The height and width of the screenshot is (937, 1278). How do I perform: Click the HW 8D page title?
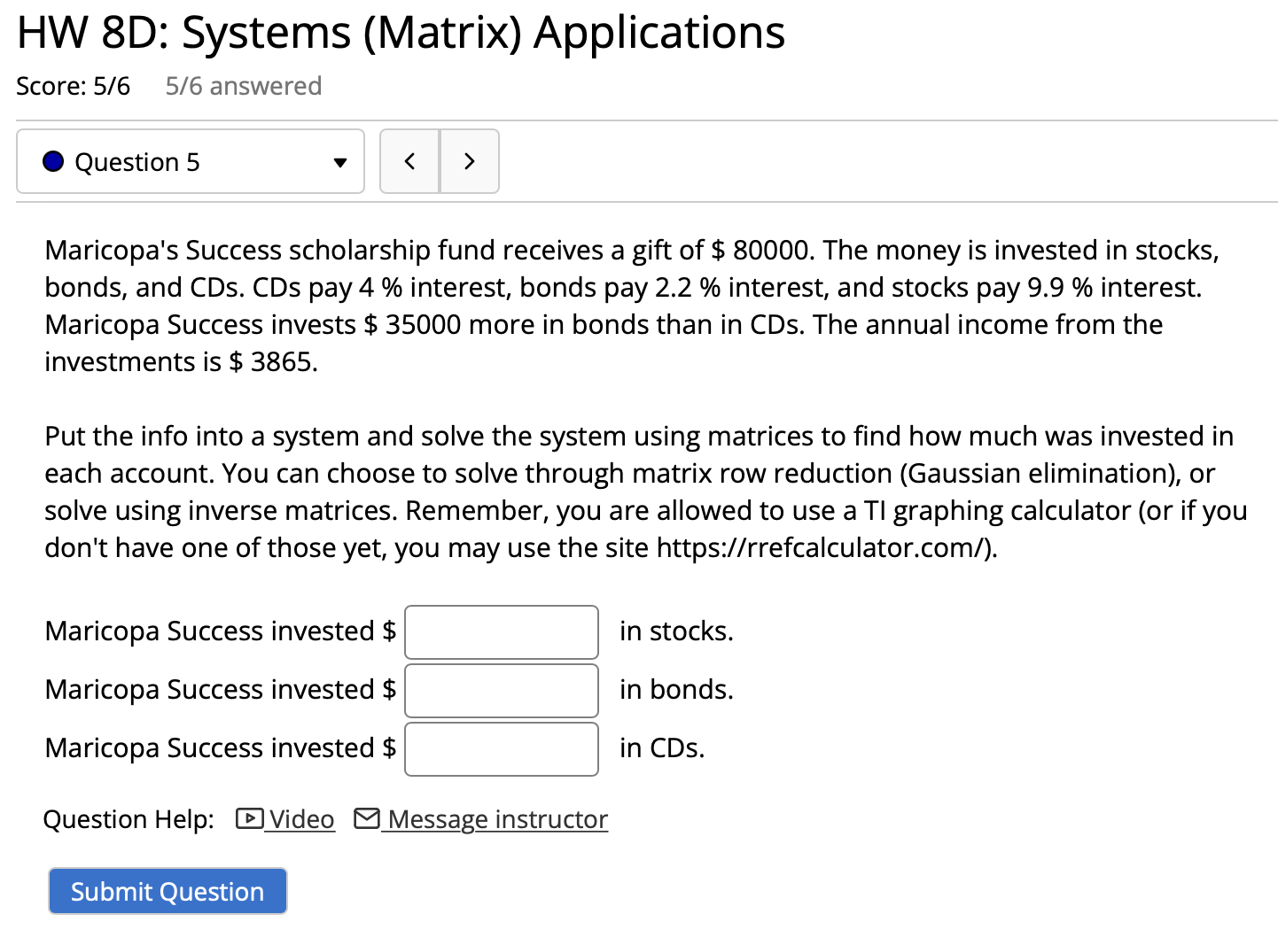click(401, 32)
